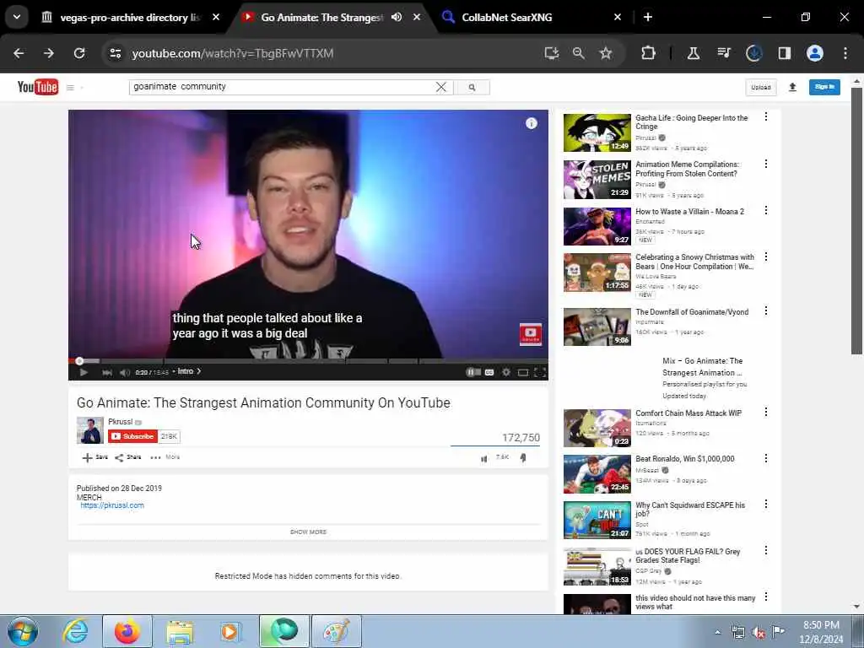Viewport: 864px width, 648px height.
Task: Clear the search box with the X
Action: [440, 87]
